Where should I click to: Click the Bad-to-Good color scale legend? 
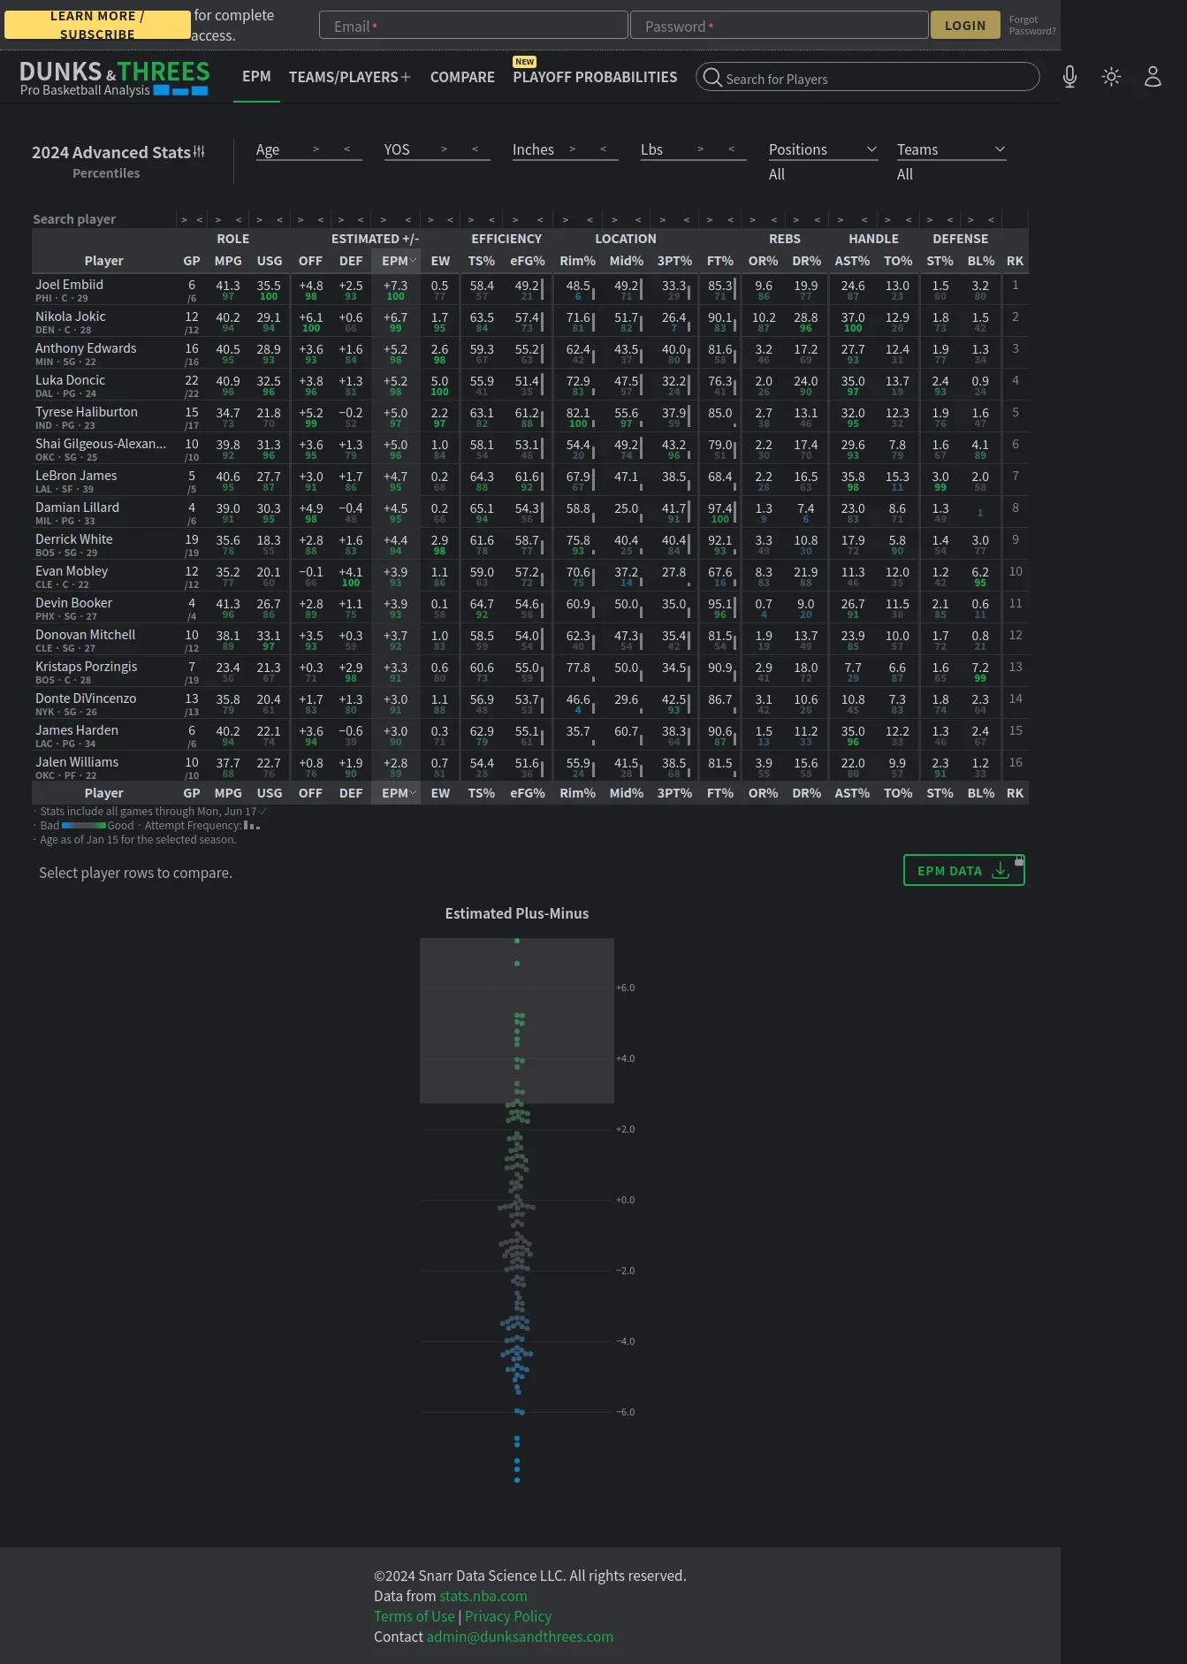[x=84, y=826]
